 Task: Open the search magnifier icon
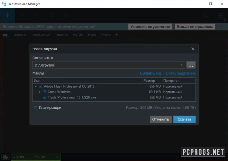pos(206,15)
